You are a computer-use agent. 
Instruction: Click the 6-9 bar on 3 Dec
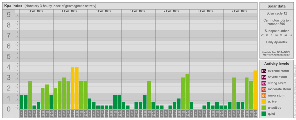tap(30, 95)
